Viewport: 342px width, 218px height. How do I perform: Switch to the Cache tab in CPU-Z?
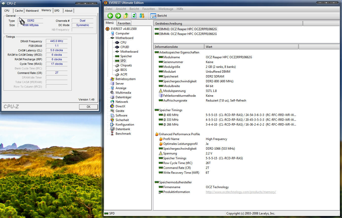[19, 11]
